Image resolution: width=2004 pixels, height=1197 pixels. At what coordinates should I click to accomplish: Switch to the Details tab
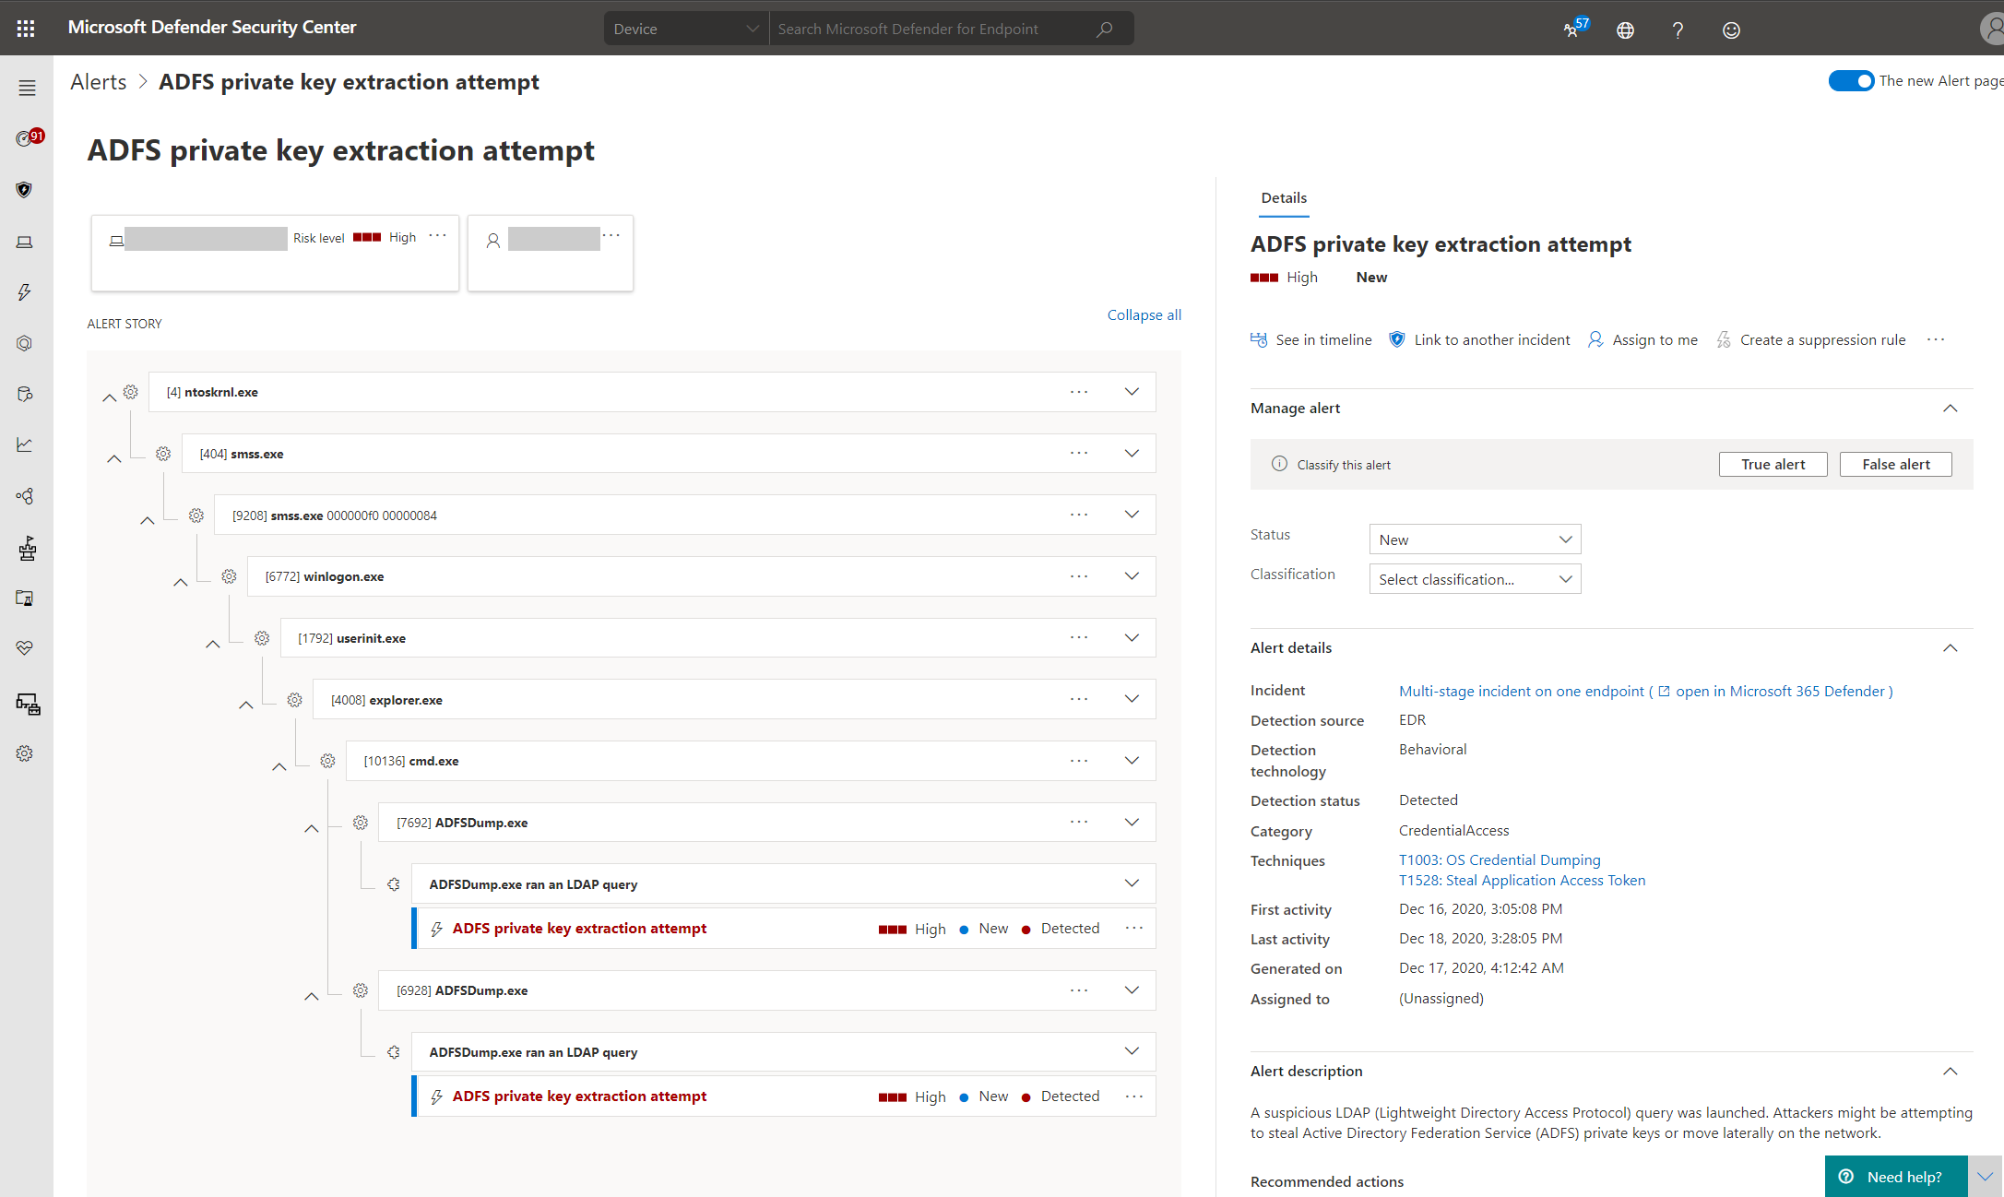pos(1283,197)
